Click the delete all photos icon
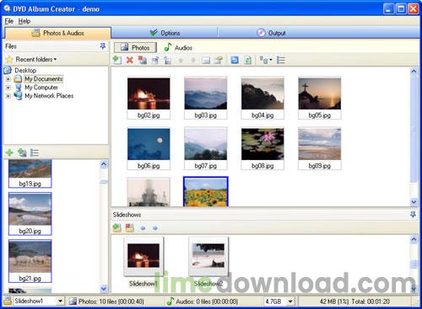 click(x=143, y=60)
